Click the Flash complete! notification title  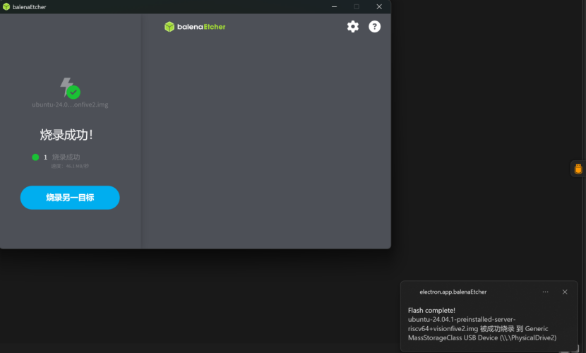pos(431,310)
